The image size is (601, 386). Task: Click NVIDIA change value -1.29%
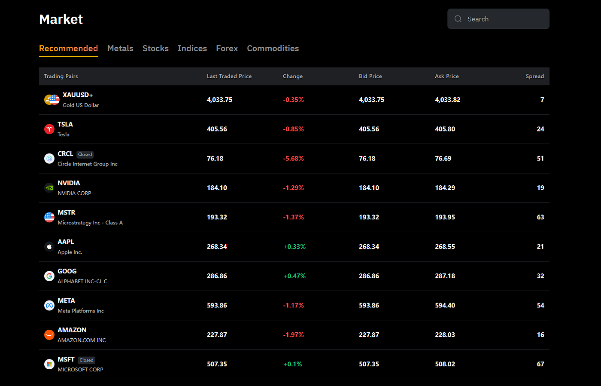point(294,188)
